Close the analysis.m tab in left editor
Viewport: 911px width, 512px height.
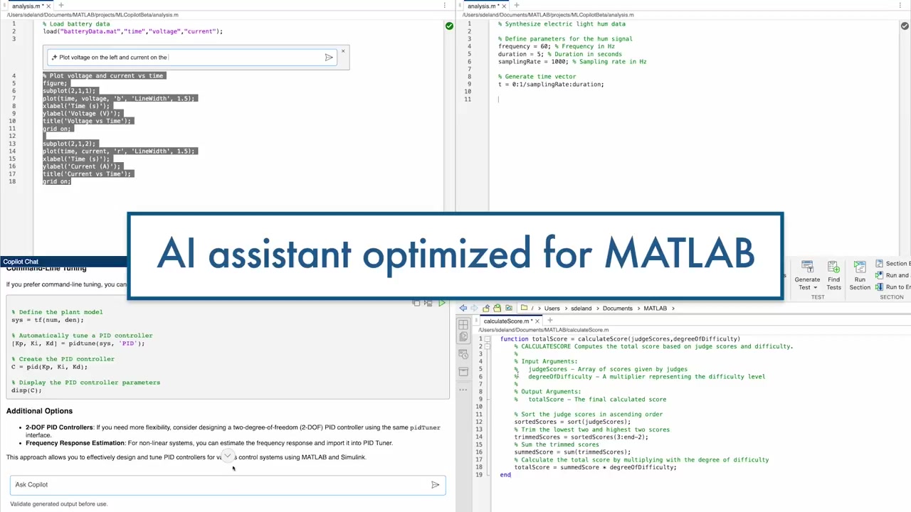point(48,6)
